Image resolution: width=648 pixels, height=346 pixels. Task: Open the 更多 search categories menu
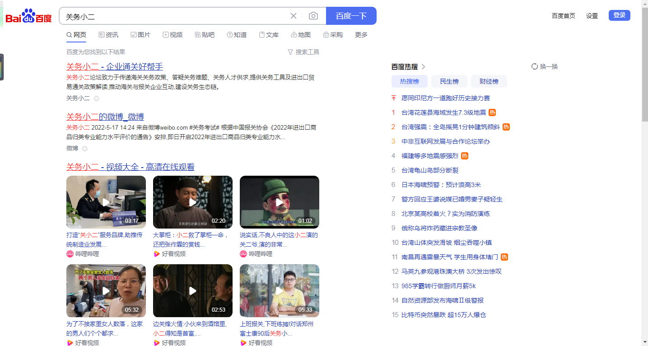point(361,35)
